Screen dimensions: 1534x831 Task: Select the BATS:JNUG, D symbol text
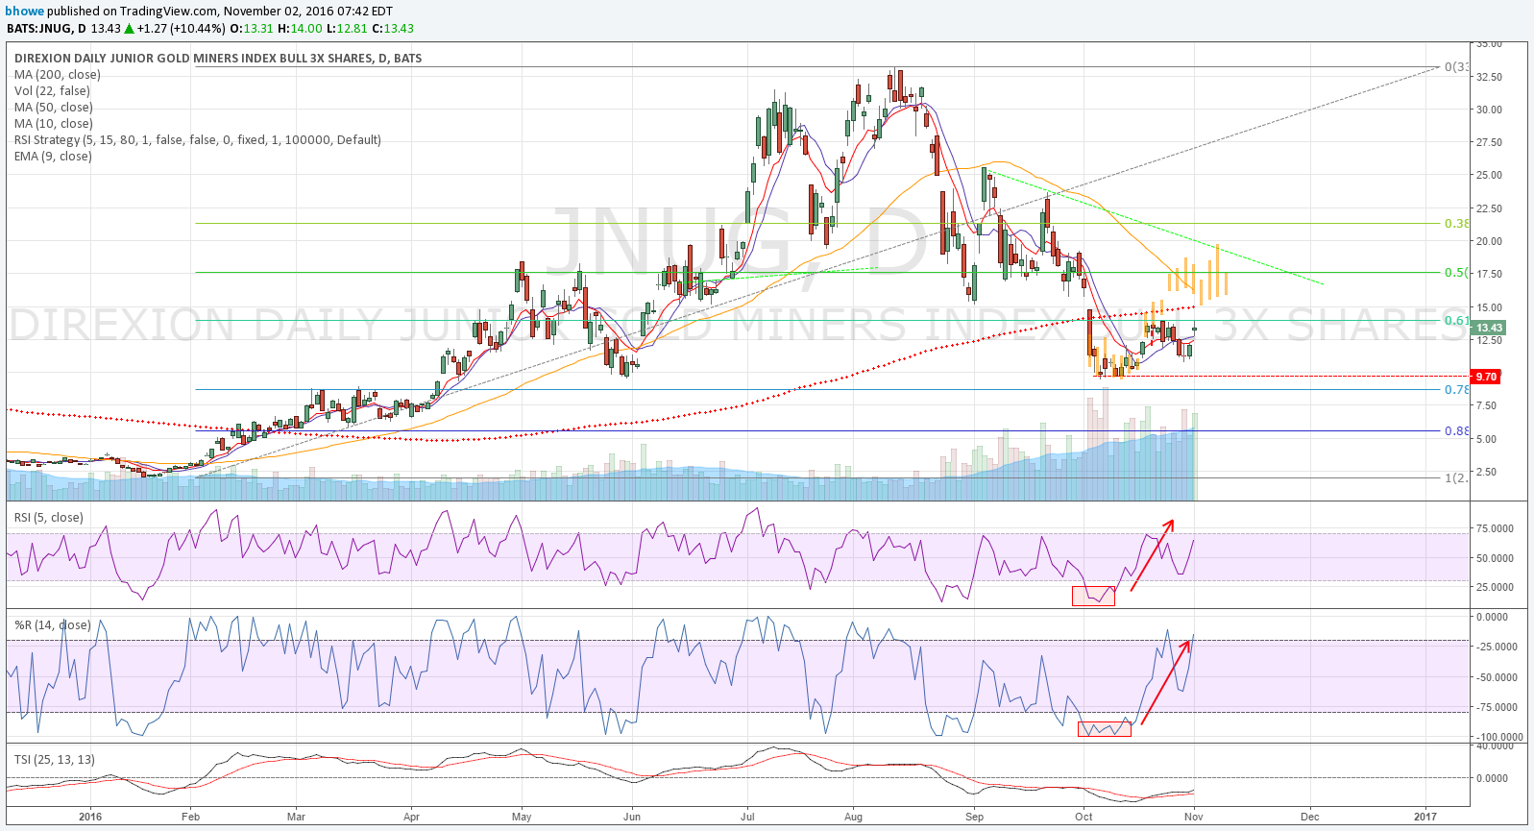[x=45, y=28]
